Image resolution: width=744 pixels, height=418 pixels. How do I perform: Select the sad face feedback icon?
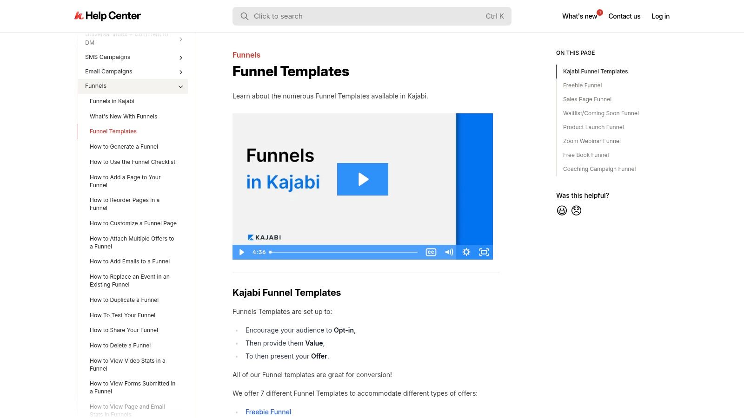tap(576, 210)
